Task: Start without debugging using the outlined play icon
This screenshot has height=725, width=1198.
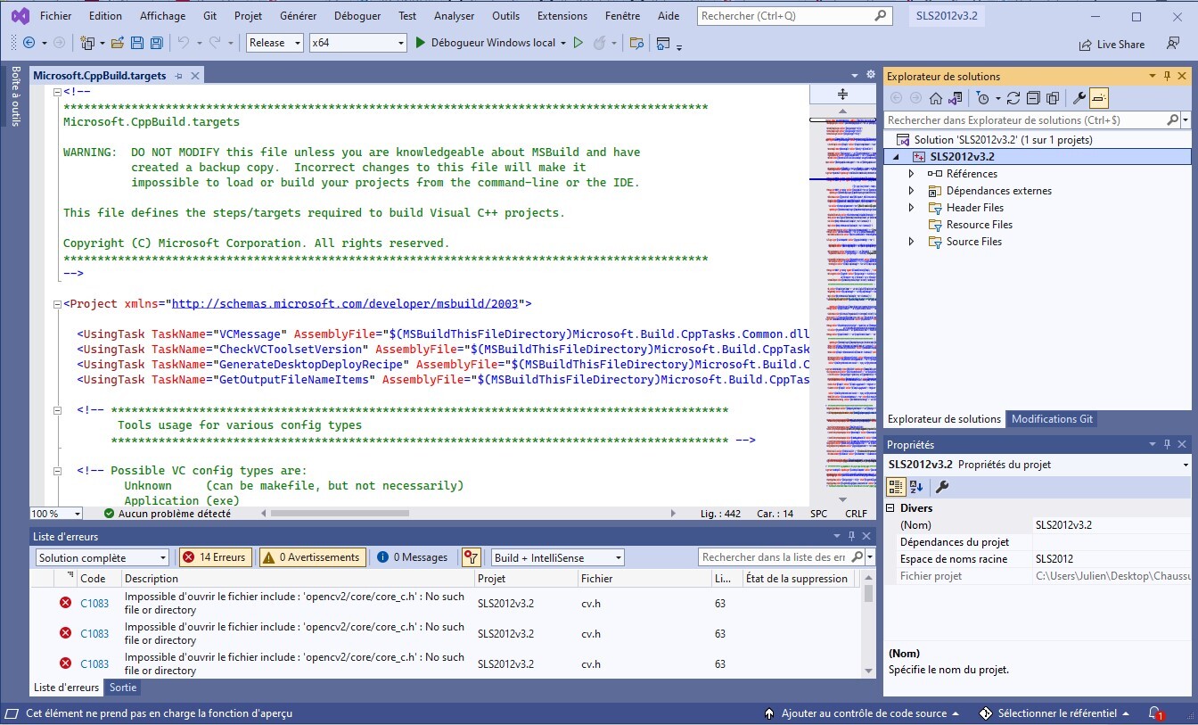Action: tap(578, 43)
